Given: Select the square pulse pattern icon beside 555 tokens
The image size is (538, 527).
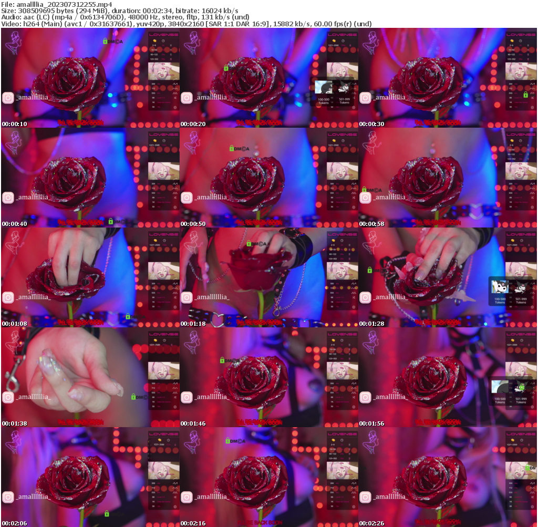Looking at the screenshot, I should (175, 93).
